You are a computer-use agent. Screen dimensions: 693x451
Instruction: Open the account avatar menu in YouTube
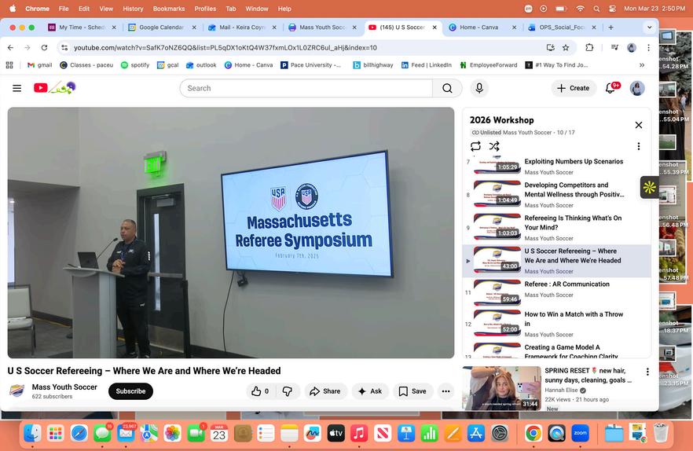637,88
